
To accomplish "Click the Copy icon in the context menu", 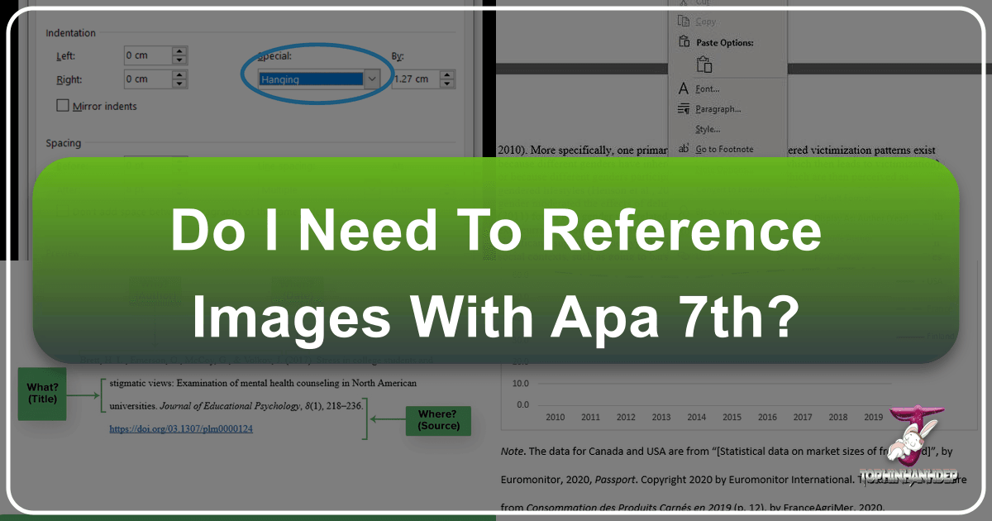I will 683,22.
